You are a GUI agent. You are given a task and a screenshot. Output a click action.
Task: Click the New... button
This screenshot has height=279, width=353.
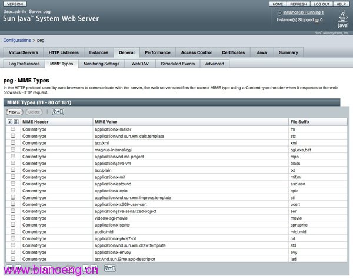pyautogui.click(x=14, y=112)
